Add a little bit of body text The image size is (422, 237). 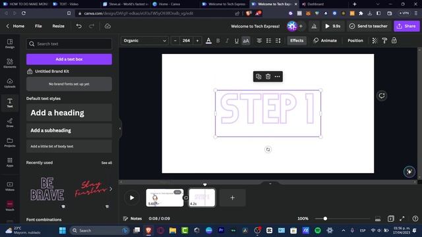69,146
